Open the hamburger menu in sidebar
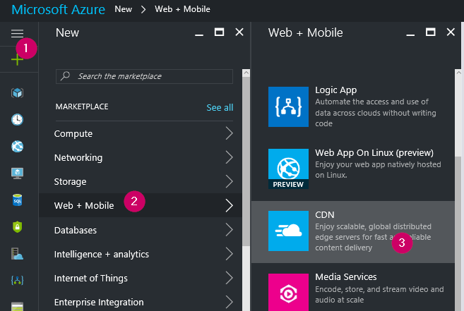 [x=17, y=33]
